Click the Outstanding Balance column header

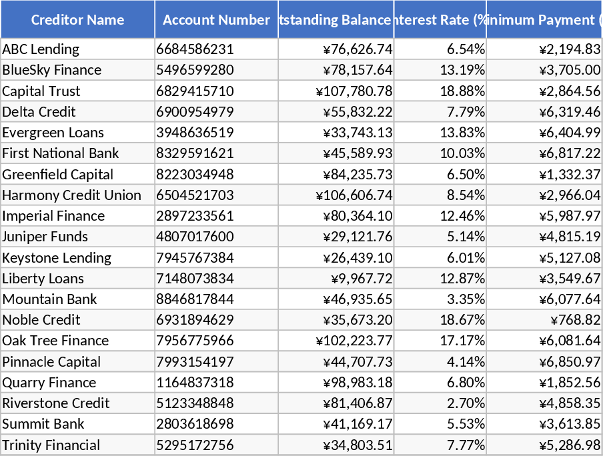coord(336,19)
